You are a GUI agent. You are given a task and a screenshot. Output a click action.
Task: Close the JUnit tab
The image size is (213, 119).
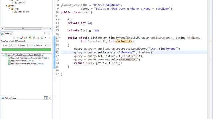tap(11, 34)
